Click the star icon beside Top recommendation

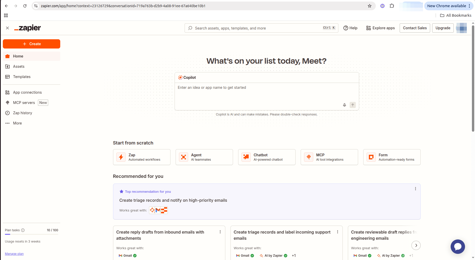pos(122,191)
